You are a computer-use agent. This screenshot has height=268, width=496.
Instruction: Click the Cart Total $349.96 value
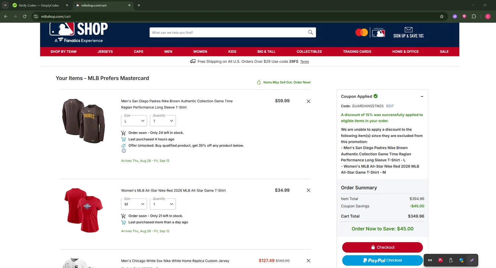click(416, 216)
